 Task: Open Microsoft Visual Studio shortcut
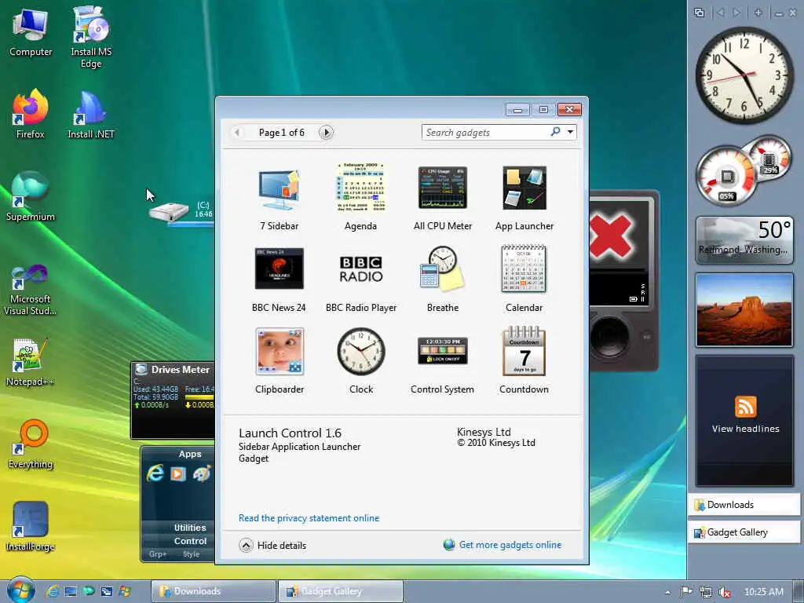point(31,290)
